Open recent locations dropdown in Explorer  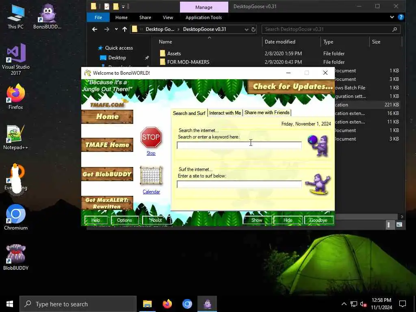116,29
